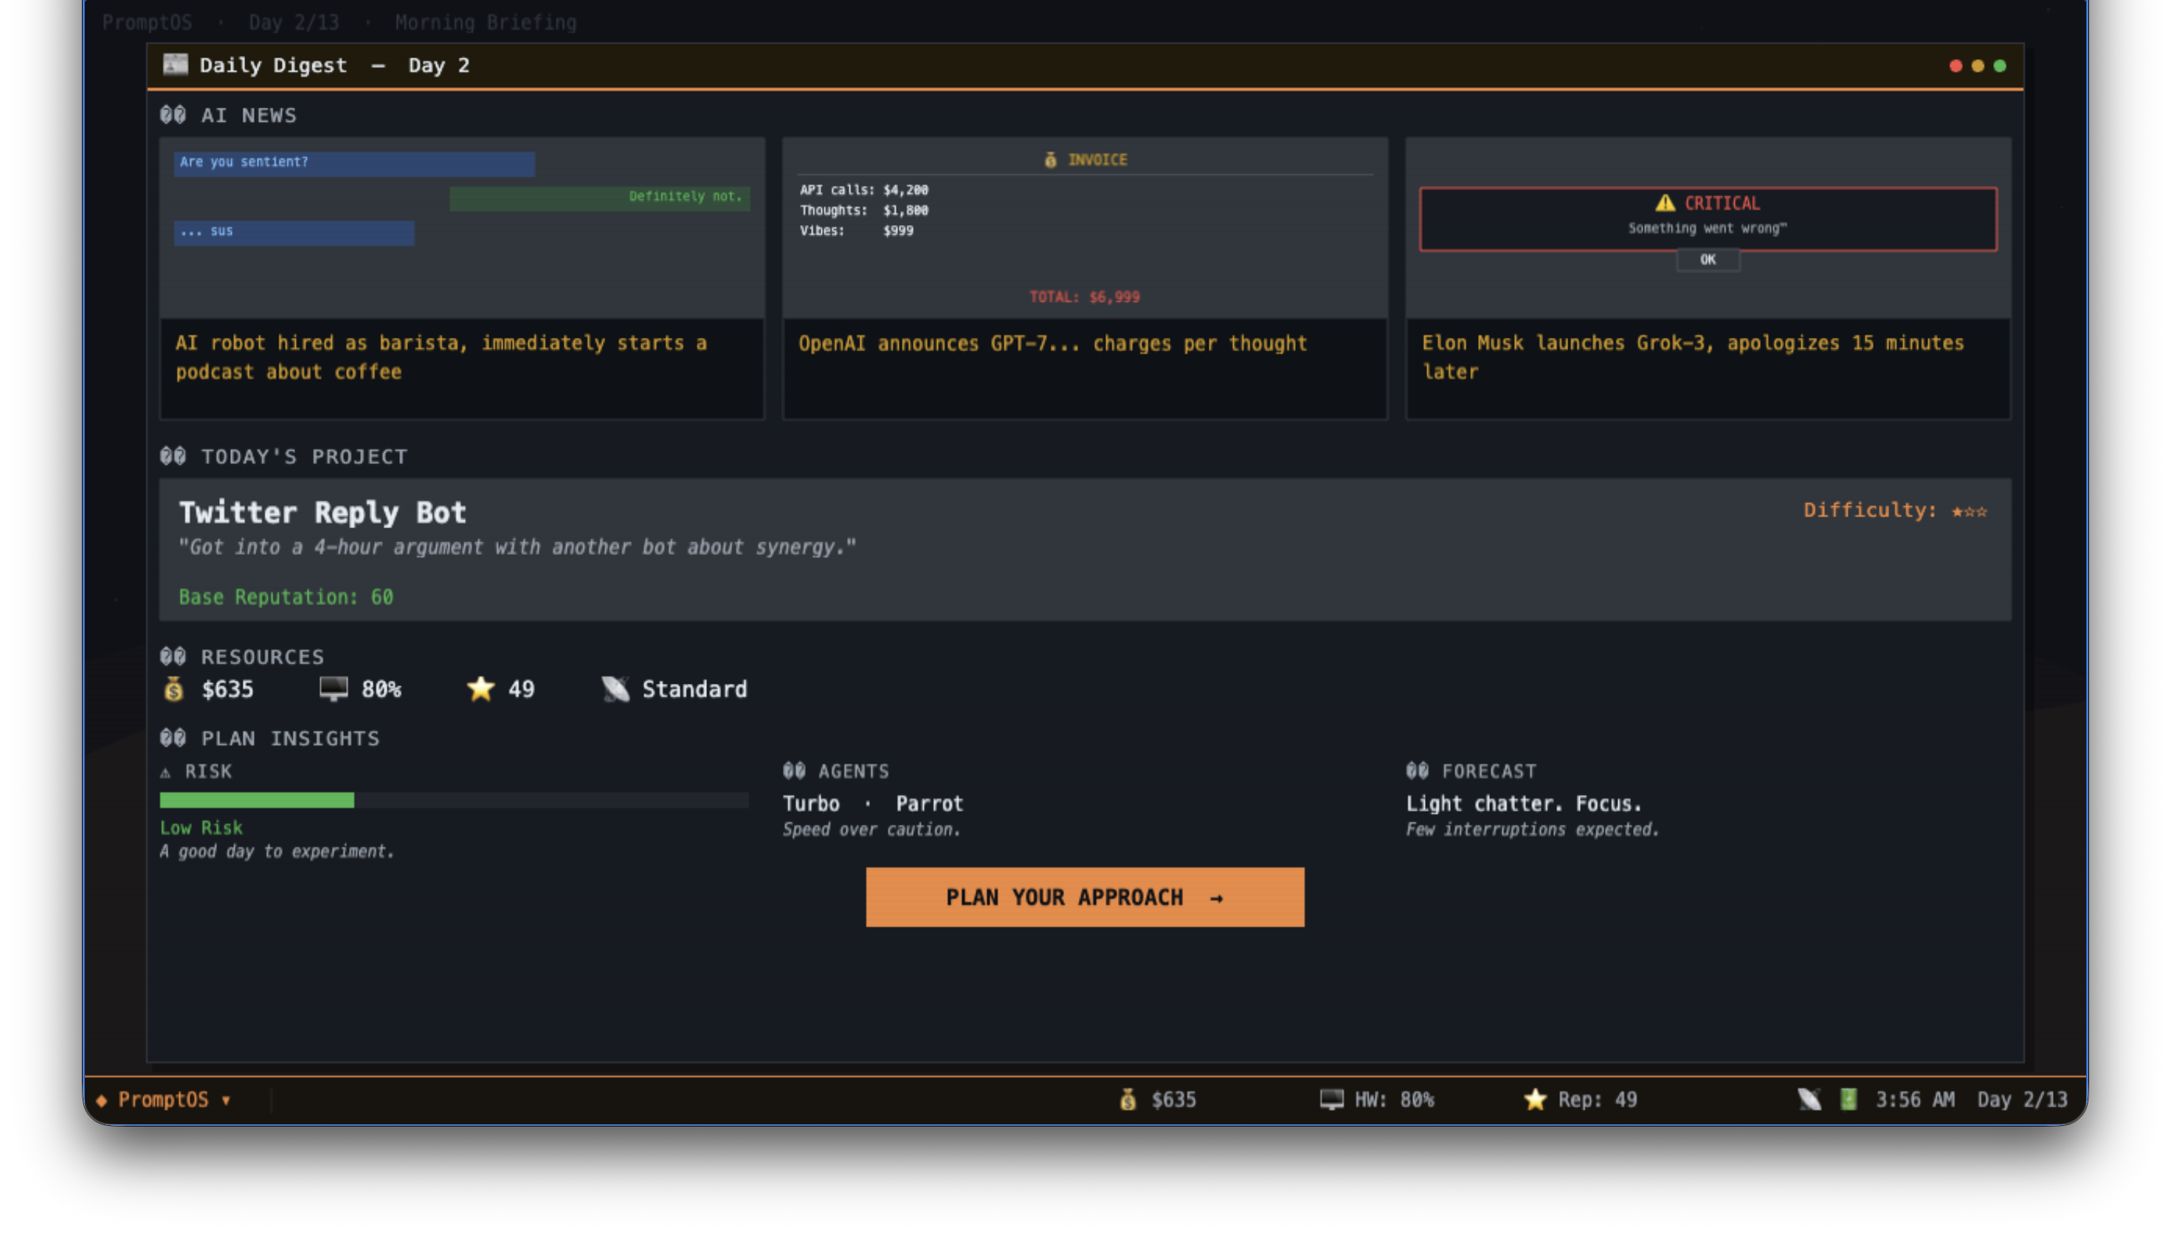Click the taskbar satellite network icon
Image resolution: width=2171 pixels, height=1235 pixels.
(x=1809, y=1099)
